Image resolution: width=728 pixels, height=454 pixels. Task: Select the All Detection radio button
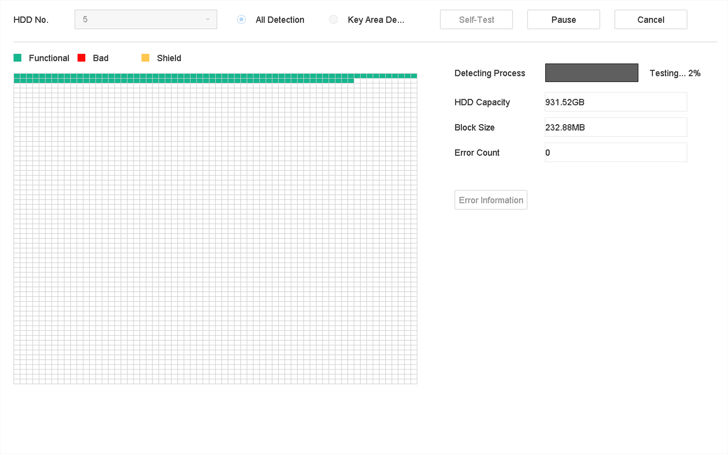(x=241, y=20)
